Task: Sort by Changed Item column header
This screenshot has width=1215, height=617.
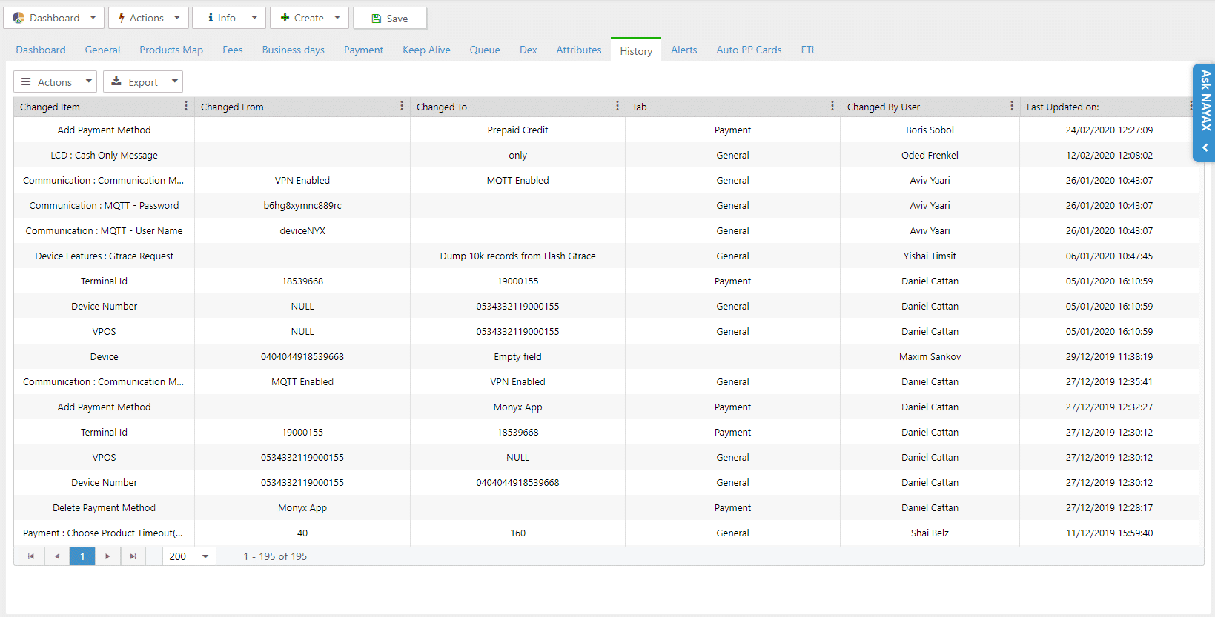Action: click(50, 107)
